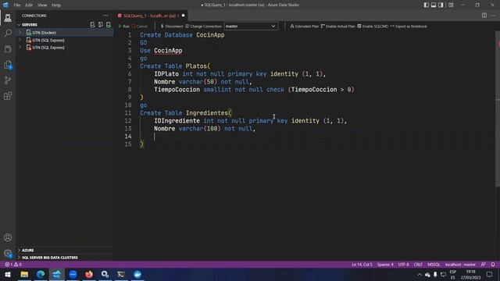Split the editor to the right

click(x=484, y=16)
